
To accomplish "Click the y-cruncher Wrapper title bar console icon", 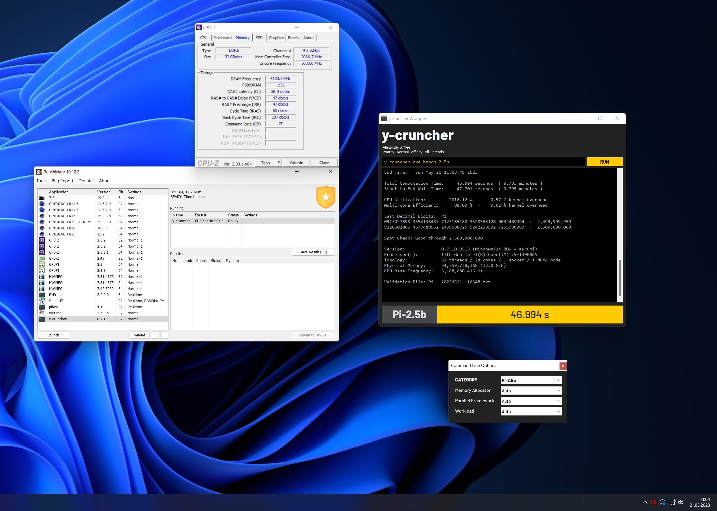I will click(x=384, y=119).
